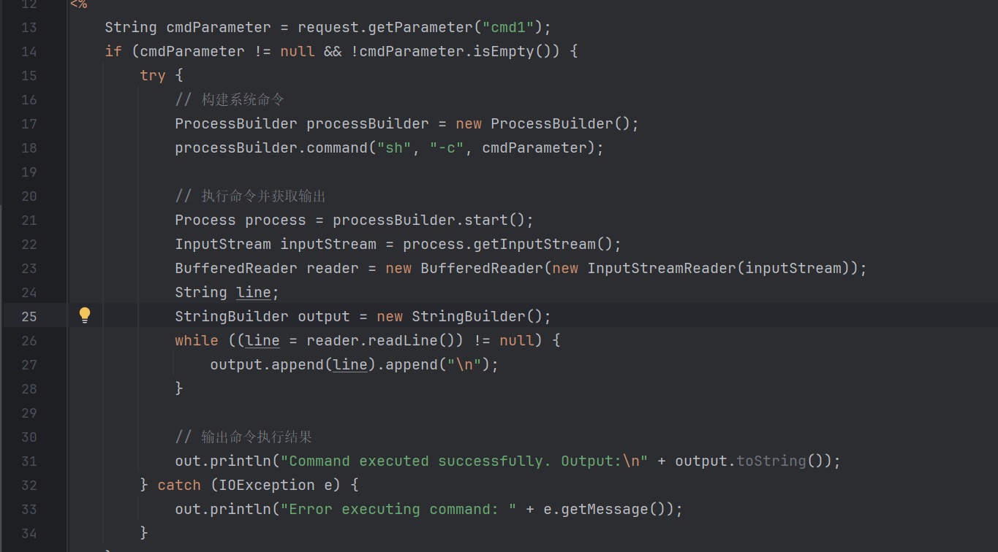Click line number 17 in the gutter

pyautogui.click(x=29, y=124)
